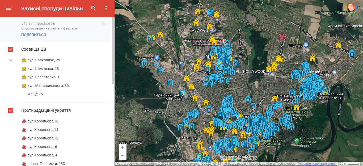Click the 549 974 просмотра views text
The width and height of the screenshot is (363, 166).
(x=38, y=23)
